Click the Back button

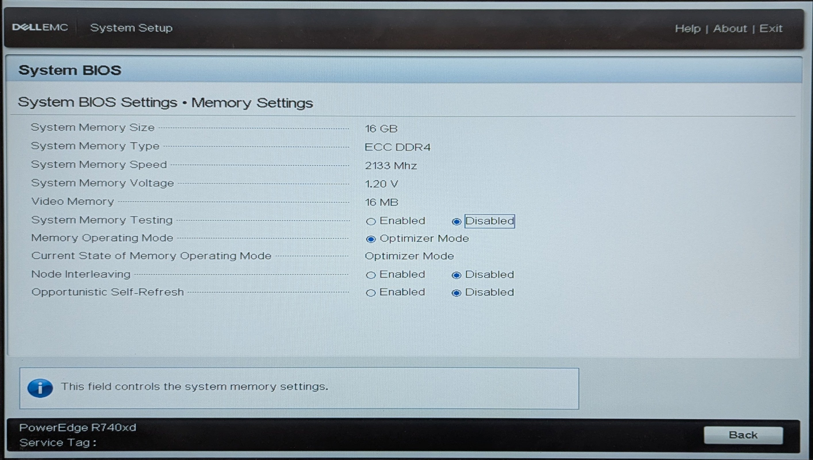point(743,435)
